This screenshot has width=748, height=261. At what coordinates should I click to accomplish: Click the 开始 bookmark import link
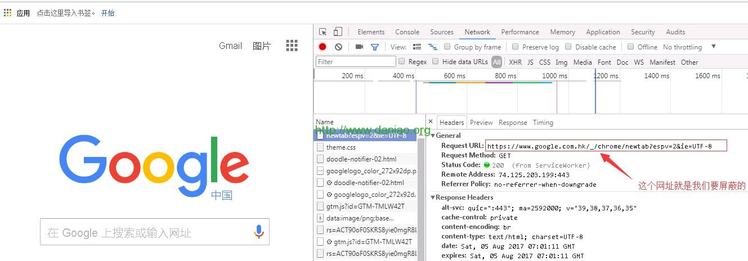[108, 13]
